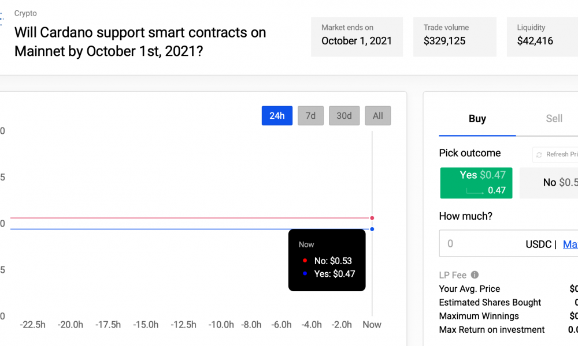Viewport: 578px width, 346px height.
Task: Pick the No outcome button
Action: [x=549, y=183]
